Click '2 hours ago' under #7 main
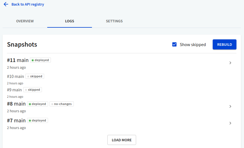Image resolution: width=244 pixels, height=148 pixels. pos(16,128)
